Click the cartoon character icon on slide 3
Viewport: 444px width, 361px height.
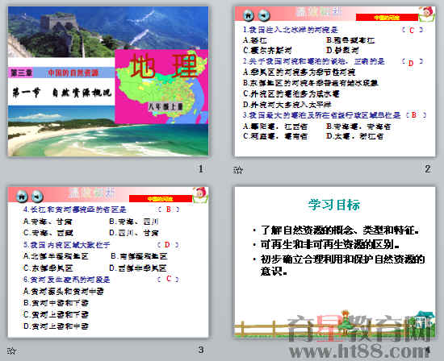(x=200, y=195)
